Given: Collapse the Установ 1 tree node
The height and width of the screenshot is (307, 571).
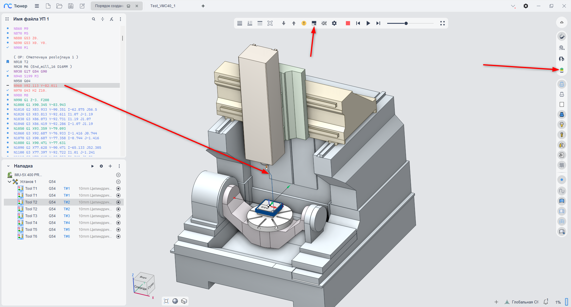Looking at the screenshot, I should click(x=9, y=182).
